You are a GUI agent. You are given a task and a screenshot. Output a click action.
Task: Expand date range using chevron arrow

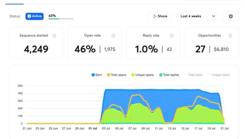[x=213, y=16]
